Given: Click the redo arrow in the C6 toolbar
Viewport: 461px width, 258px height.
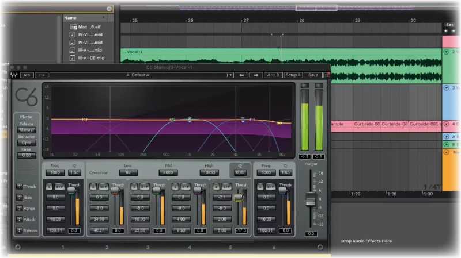Looking at the screenshot, I should pyautogui.click(x=41, y=75).
